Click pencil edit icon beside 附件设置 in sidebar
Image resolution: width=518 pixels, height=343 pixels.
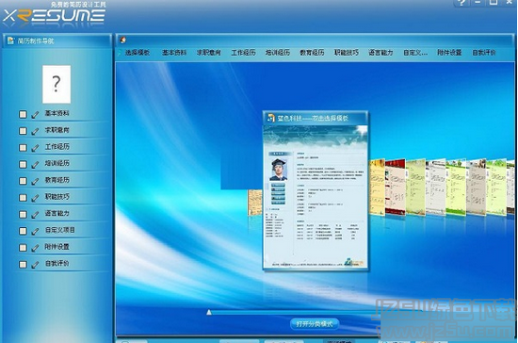35,248
